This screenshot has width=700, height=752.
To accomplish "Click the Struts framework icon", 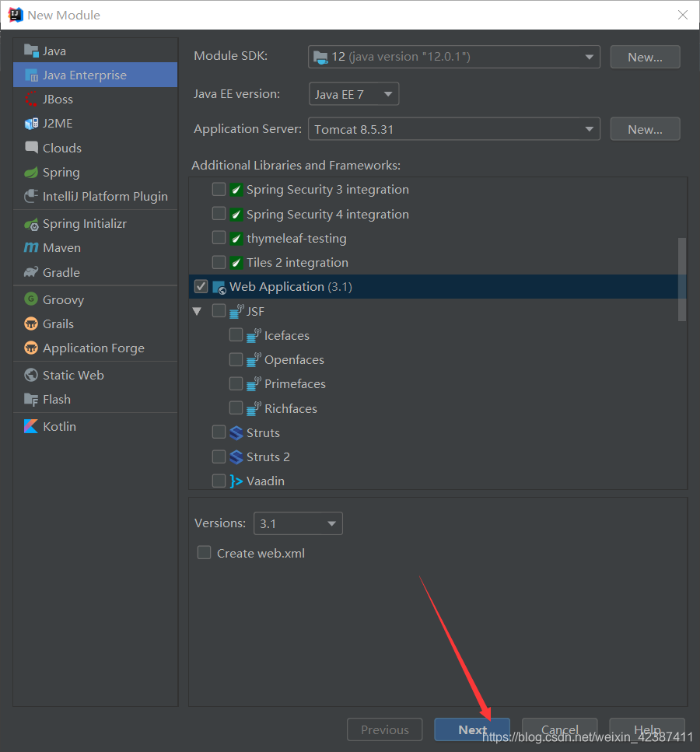I will (x=236, y=432).
